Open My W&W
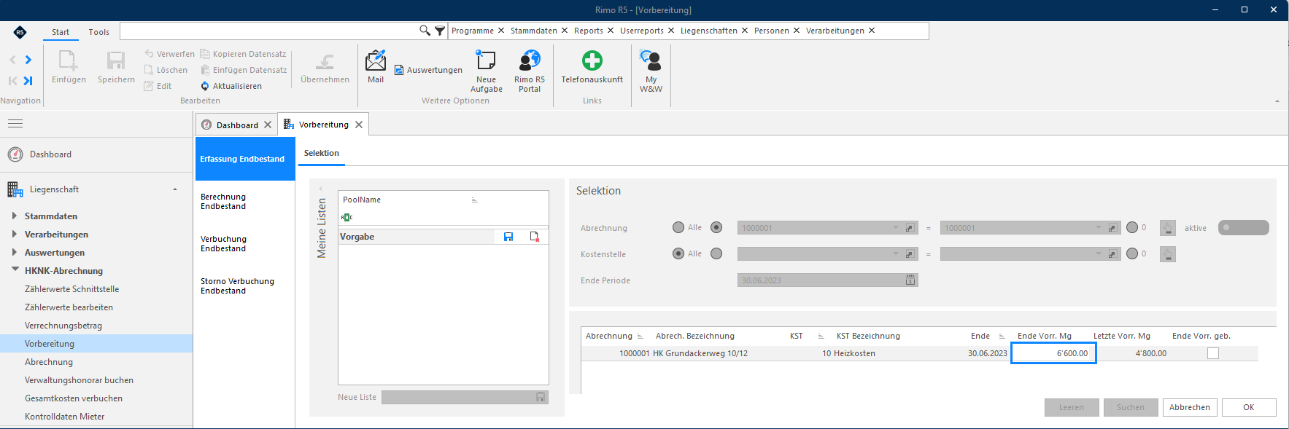Screen dimensions: 1289x429 point(651,71)
